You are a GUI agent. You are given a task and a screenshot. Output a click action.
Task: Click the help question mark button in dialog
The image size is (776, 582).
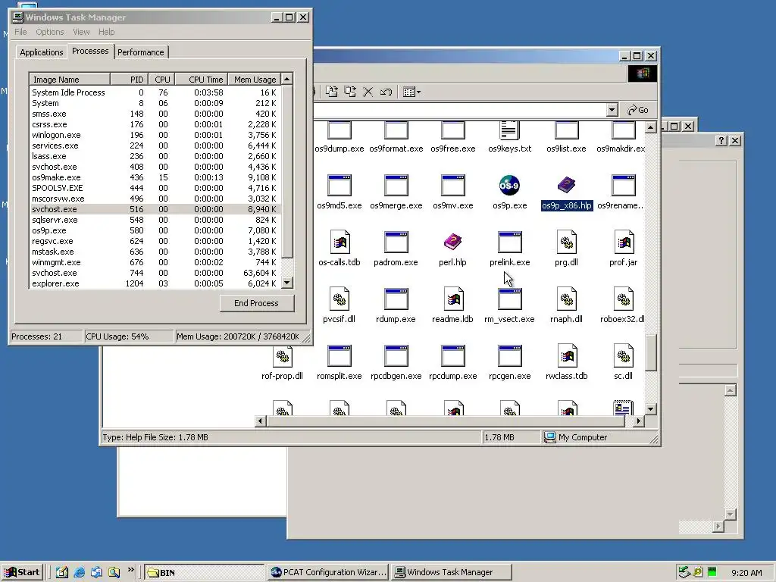721,140
